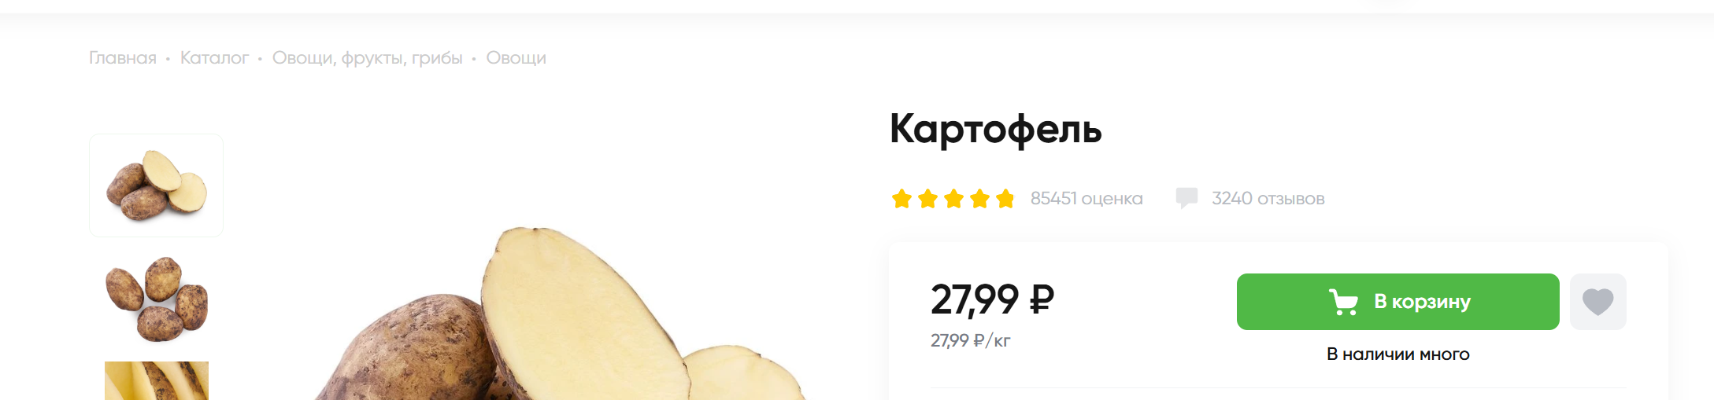Image resolution: width=1714 pixels, height=400 pixels.
Task: Select the second whole potatoes thumbnail
Action: 156,299
